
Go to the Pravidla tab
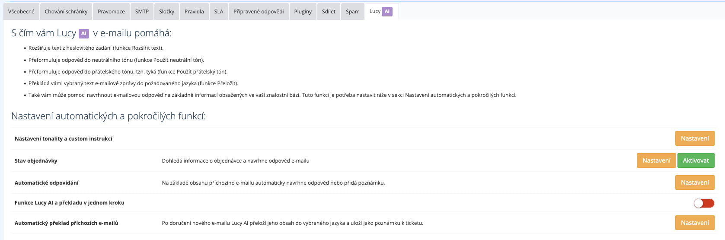coord(194,12)
